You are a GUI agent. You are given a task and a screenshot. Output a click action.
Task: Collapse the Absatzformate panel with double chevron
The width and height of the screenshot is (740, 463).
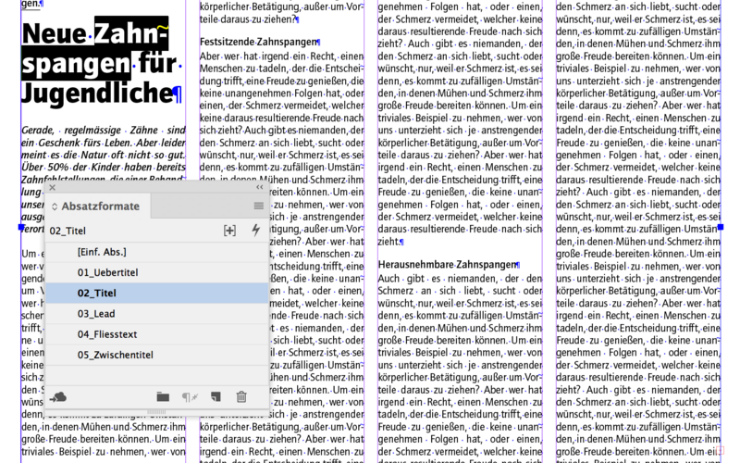(x=259, y=188)
